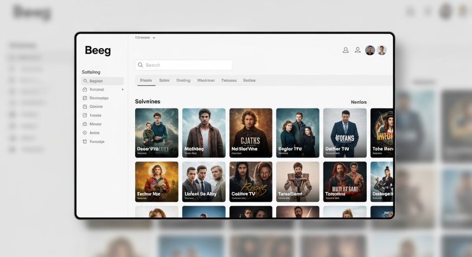Open Oosiide sidebar item
Viewport: 472px width, 257px height.
tap(96, 107)
